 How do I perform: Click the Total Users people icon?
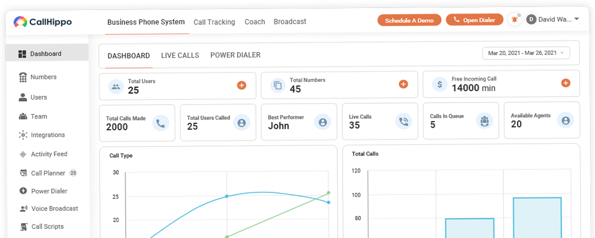point(116,86)
